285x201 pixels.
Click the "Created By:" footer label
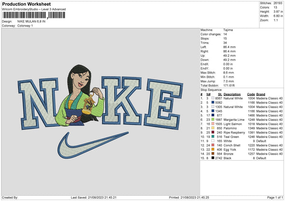10,197
